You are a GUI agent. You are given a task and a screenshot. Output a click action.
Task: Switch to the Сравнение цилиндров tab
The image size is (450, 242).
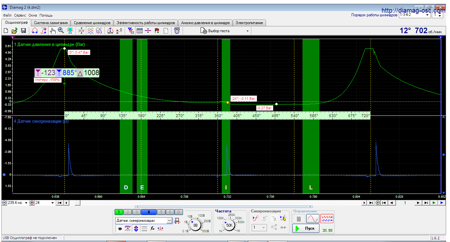click(x=92, y=23)
